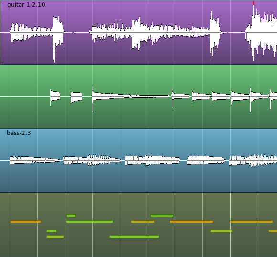Click the "guitar 1-2.10" region name label
The height and width of the screenshot is (257, 277).
pyautogui.click(x=26, y=5)
